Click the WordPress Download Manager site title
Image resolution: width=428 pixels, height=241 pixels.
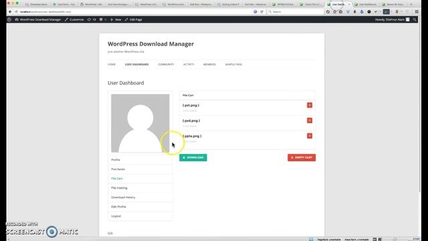click(x=150, y=44)
